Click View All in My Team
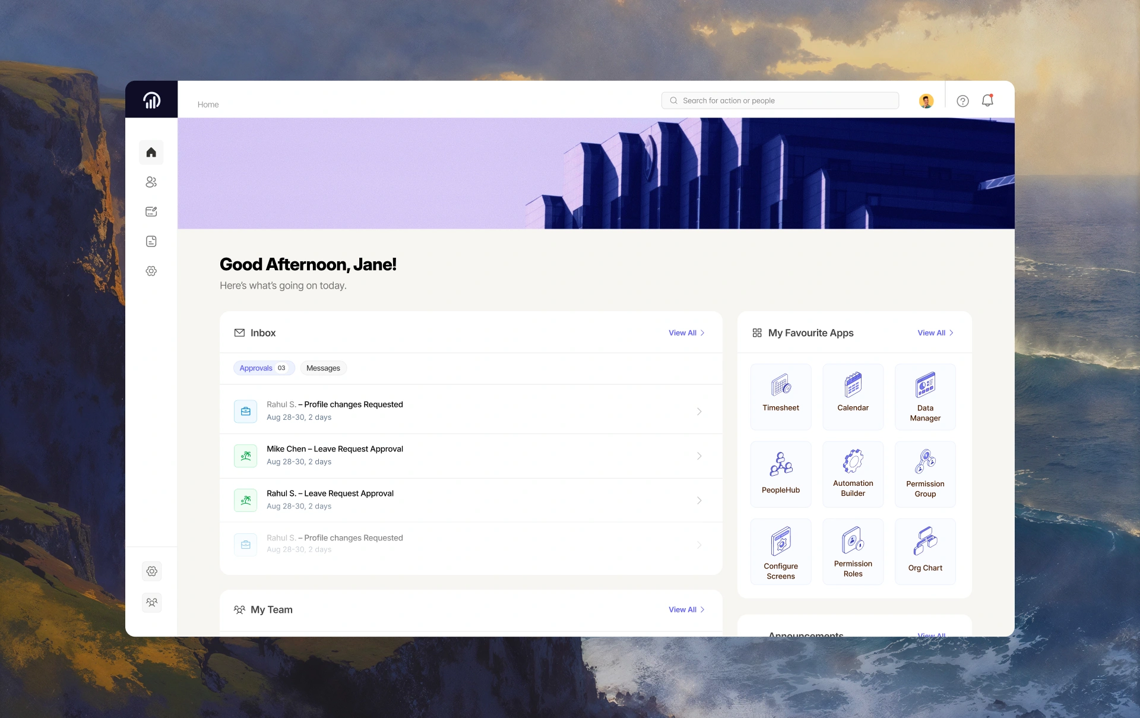 coord(686,610)
